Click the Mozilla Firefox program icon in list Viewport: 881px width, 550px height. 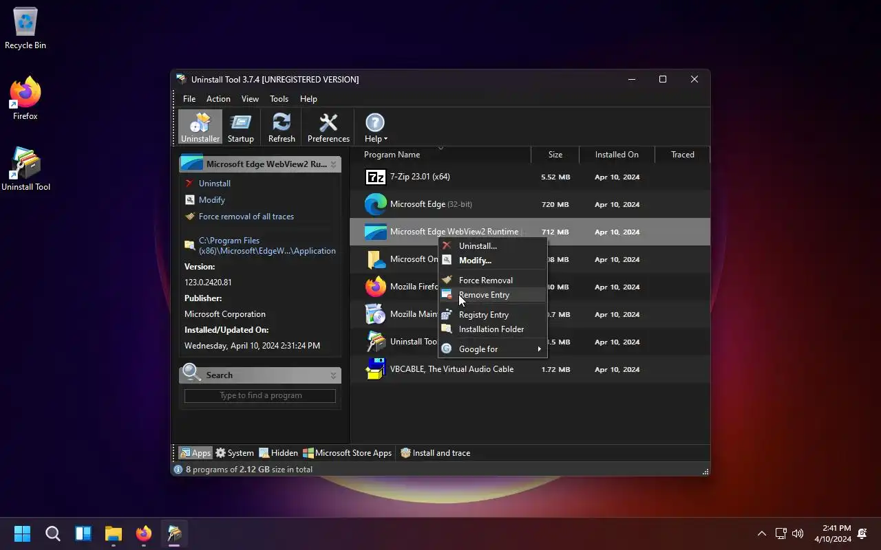click(x=375, y=287)
